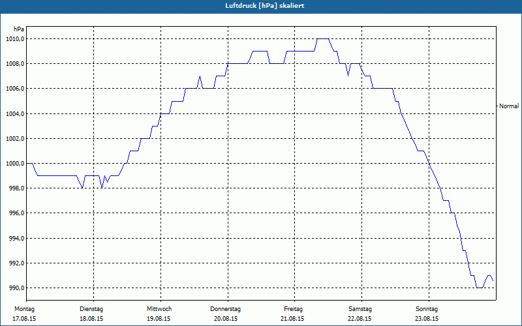The height and width of the screenshot is (326, 522).
Task: Click the 1006,0 axis value
Action: [x=15, y=89]
